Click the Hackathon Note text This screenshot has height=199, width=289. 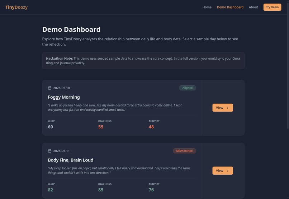143,61
